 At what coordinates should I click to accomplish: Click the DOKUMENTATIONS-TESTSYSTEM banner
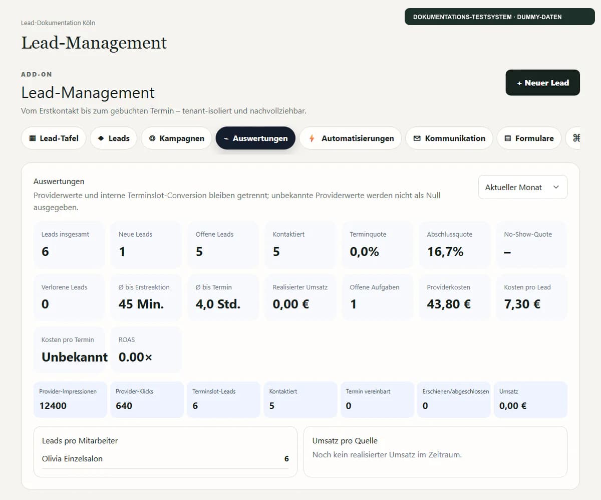(x=500, y=17)
